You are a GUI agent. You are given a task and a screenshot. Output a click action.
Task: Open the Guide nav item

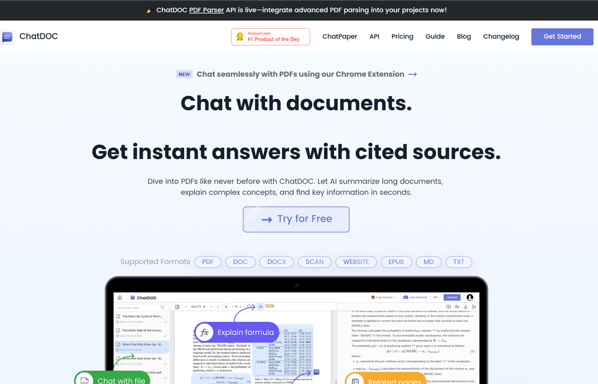point(435,37)
